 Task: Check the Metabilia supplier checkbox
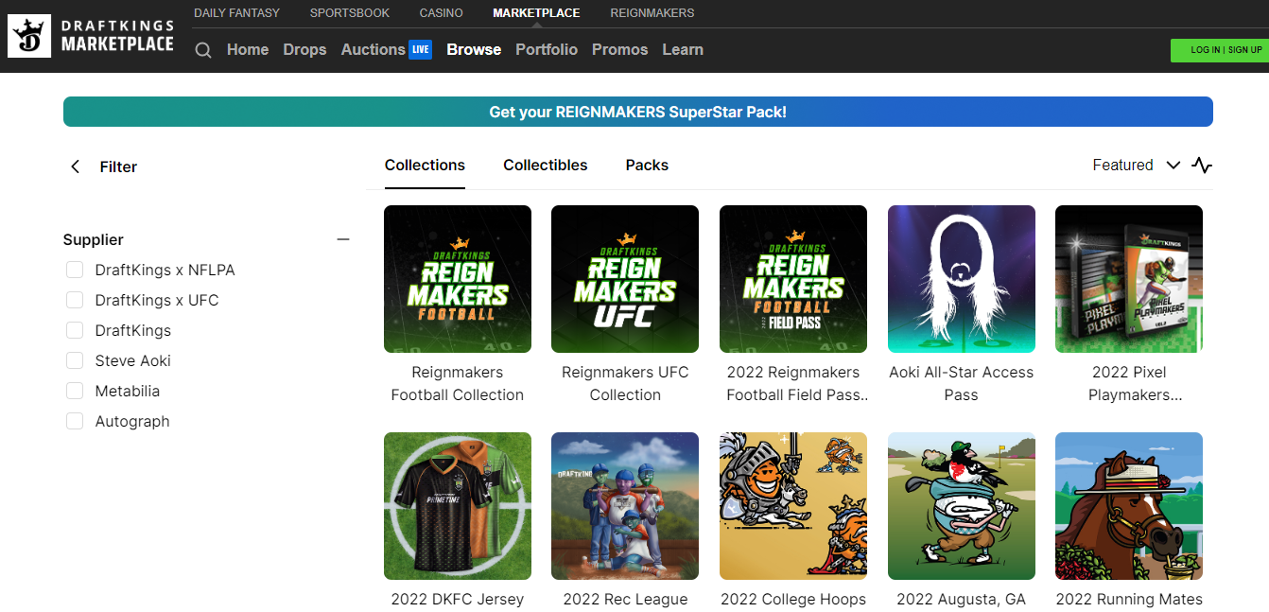75,392
